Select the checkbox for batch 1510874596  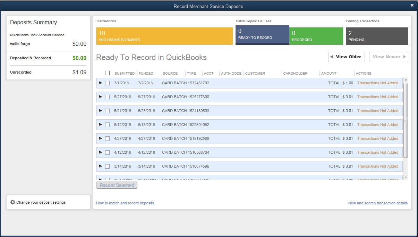[x=107, y=166]
